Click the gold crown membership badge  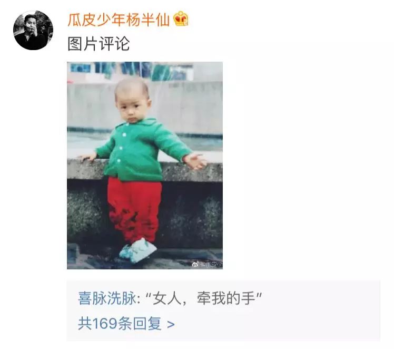pos(181,18)
